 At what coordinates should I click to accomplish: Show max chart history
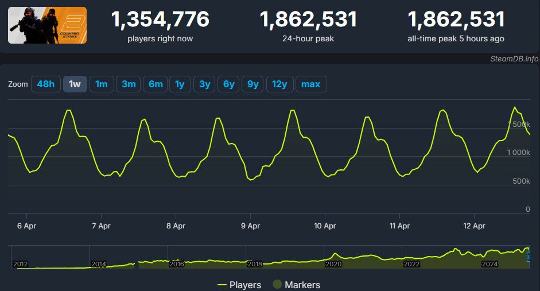[310, 84]
